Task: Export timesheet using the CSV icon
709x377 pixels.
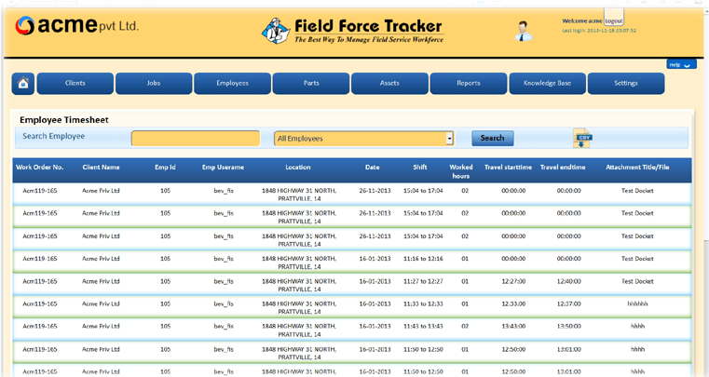Action: (582, 139)
